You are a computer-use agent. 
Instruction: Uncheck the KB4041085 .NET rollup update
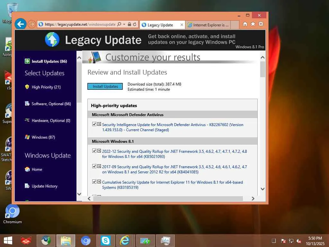(x=94, y=166)
